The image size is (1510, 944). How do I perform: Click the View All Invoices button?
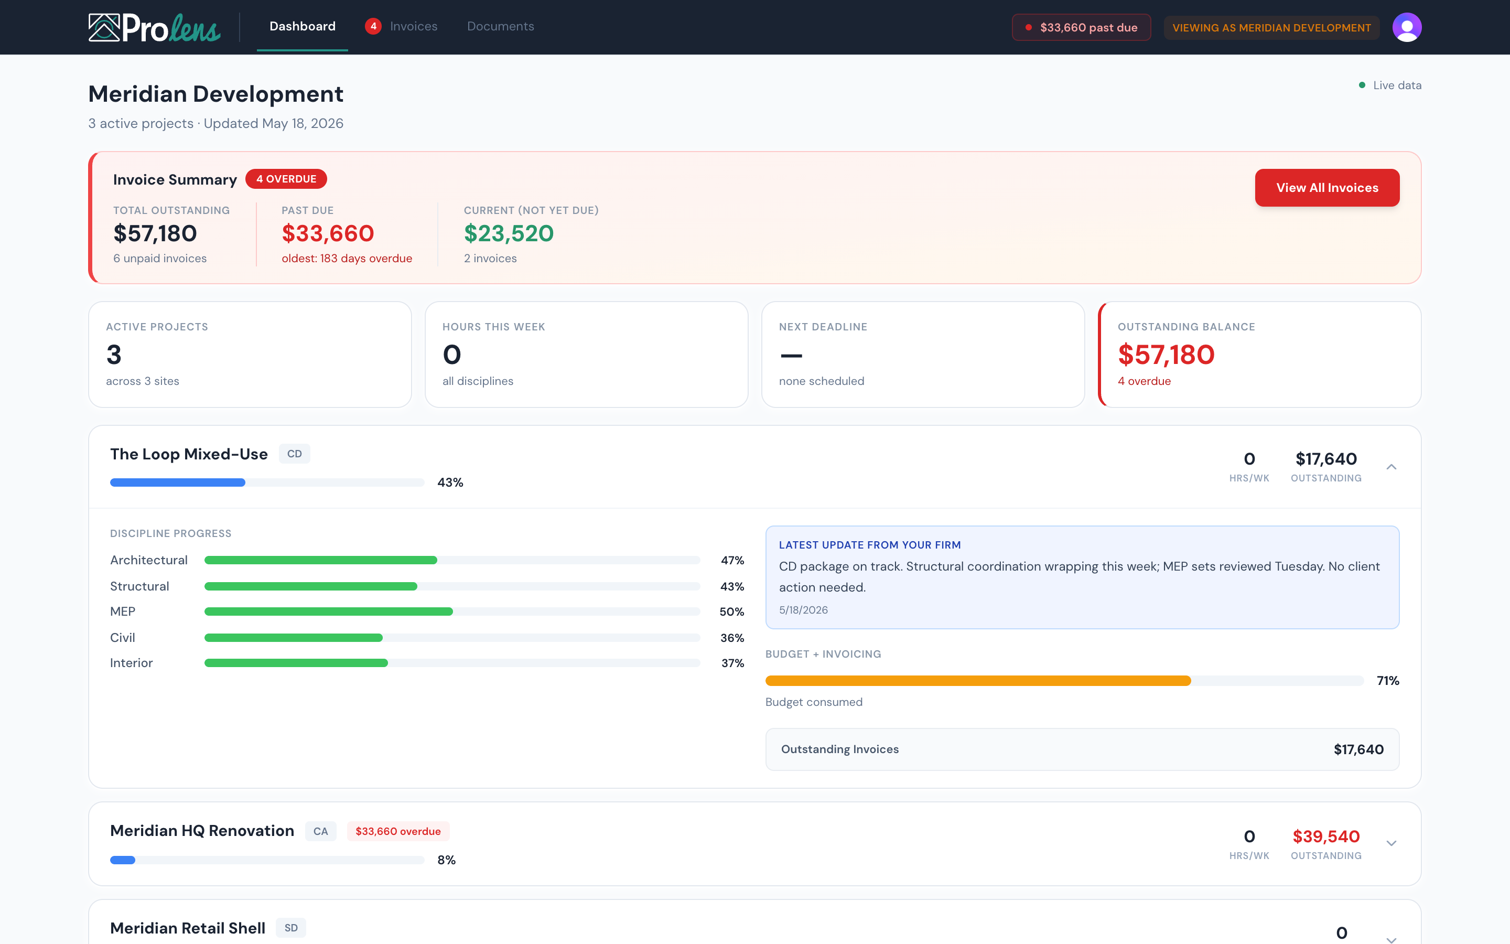click(x=1327, y=188)
